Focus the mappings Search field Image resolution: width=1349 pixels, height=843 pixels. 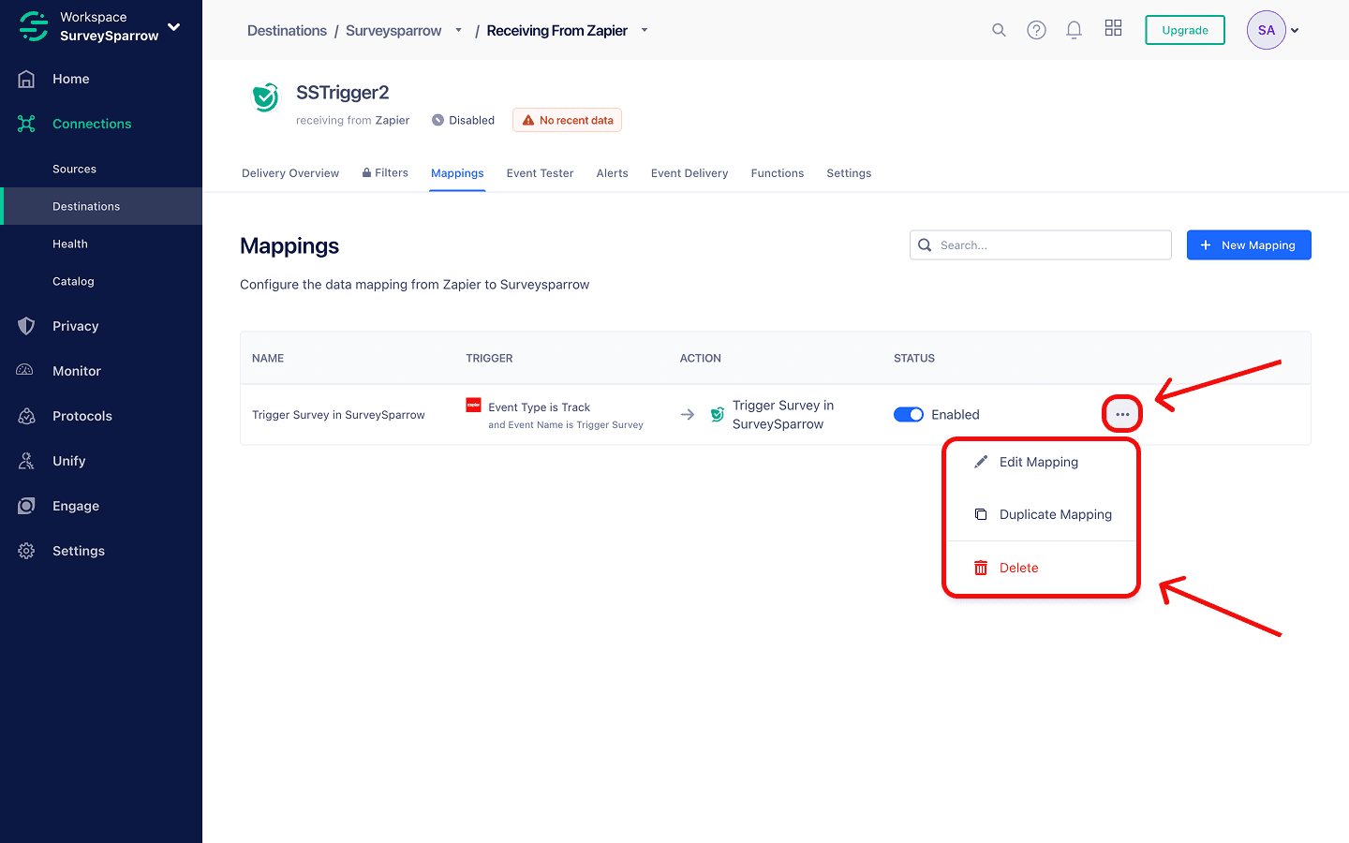coord(1041,245)
